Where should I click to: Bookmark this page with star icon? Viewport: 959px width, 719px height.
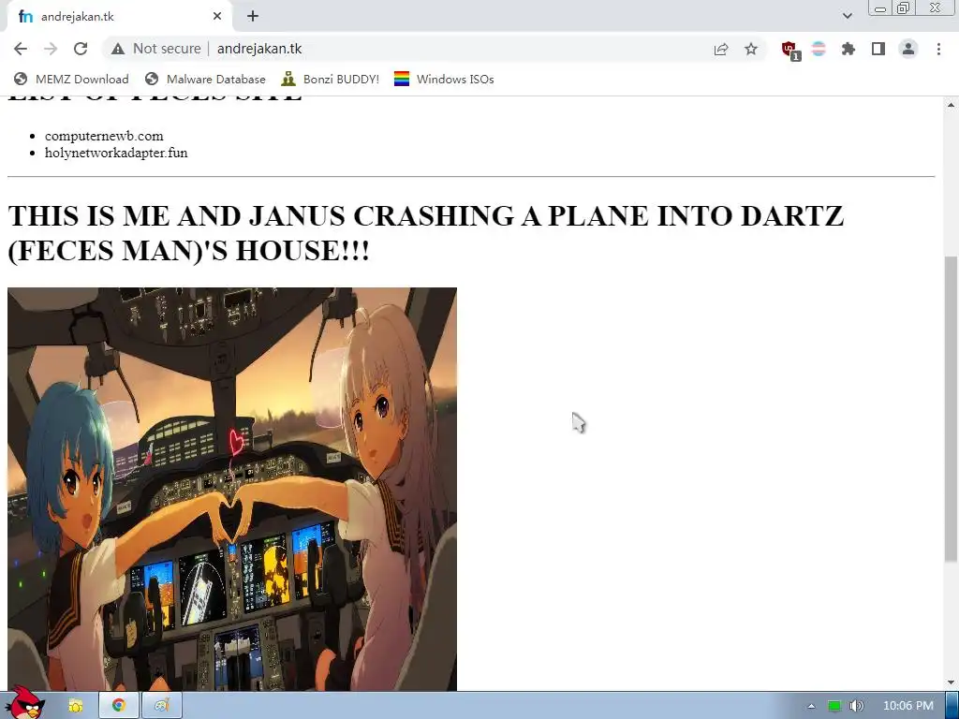[x=751, y=49]
